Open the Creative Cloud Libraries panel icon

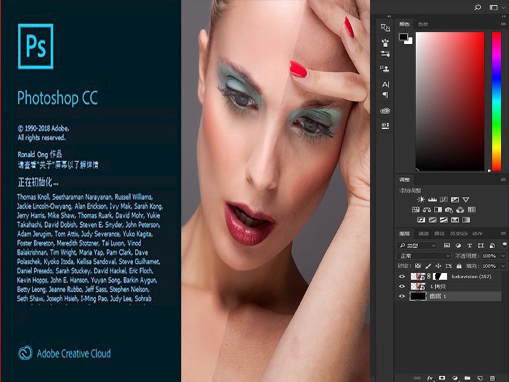point(385,111)
